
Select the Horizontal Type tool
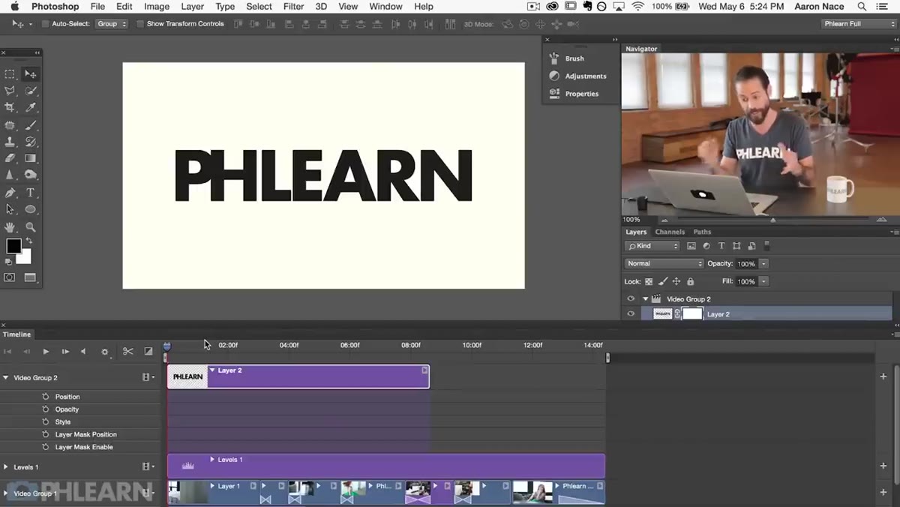point(31,193)
